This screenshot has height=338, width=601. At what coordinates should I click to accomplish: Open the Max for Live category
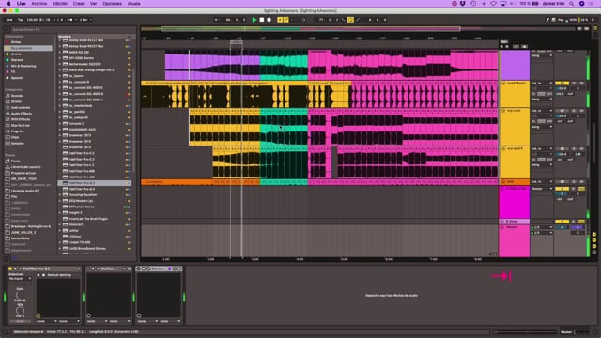coord(21,125)
